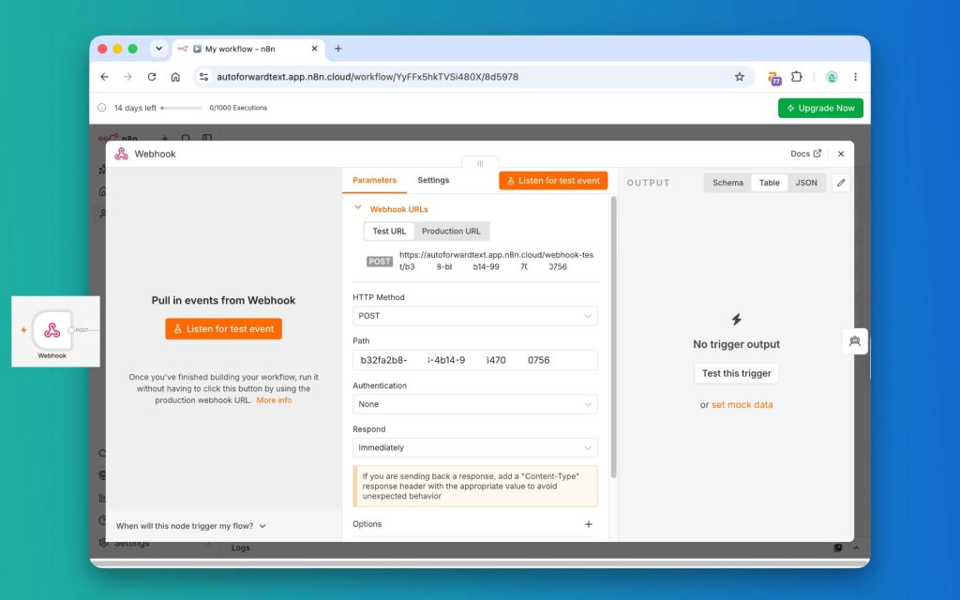Switch output view to Table
The height and width of the screenshot is (600, 960).
[769, 183]
